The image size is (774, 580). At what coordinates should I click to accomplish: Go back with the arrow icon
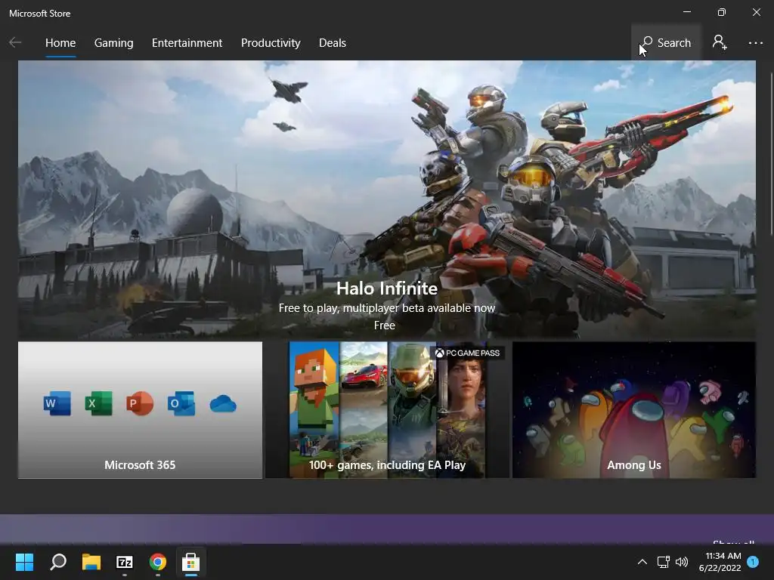15,43
